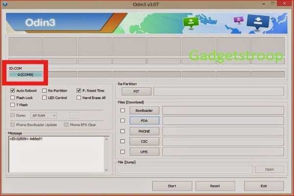The width and height of the screenshot is (294, 196).
Task: Click the PDA file path field
Action: click(223, 121)
